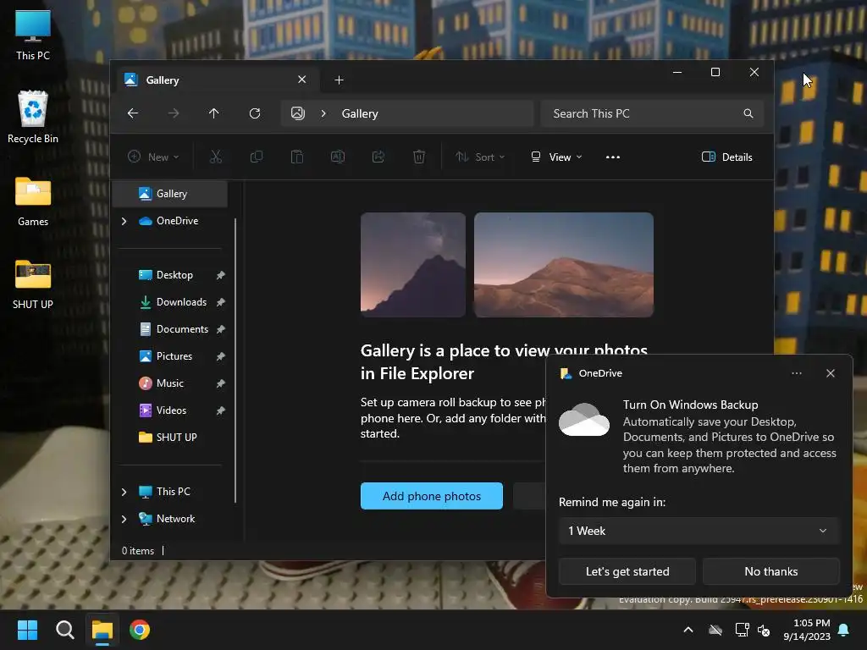The width and height of the screenshot is (867, 650).
Task: Open SHUT UP folder in the navigation pane
Action: coord(169,438)
